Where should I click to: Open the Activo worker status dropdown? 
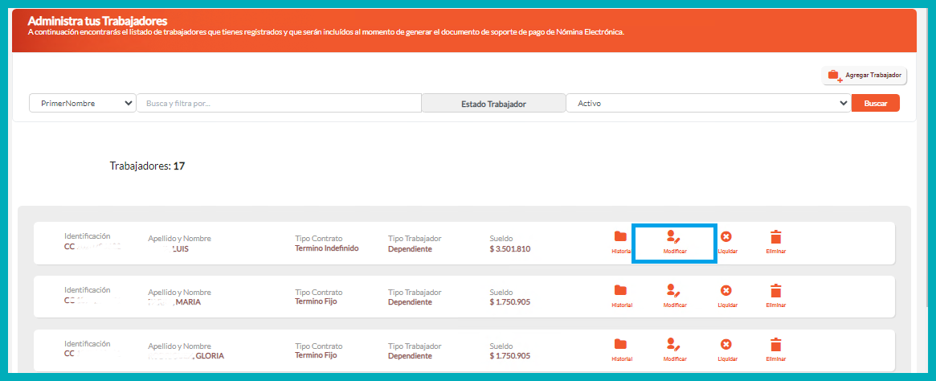[708, 104]
